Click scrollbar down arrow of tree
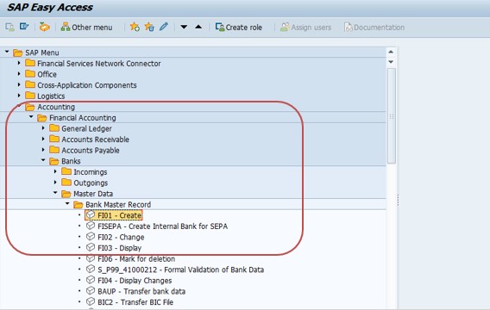Image resolution: width=490 pixels, height=310 pixels. (391, 62)
